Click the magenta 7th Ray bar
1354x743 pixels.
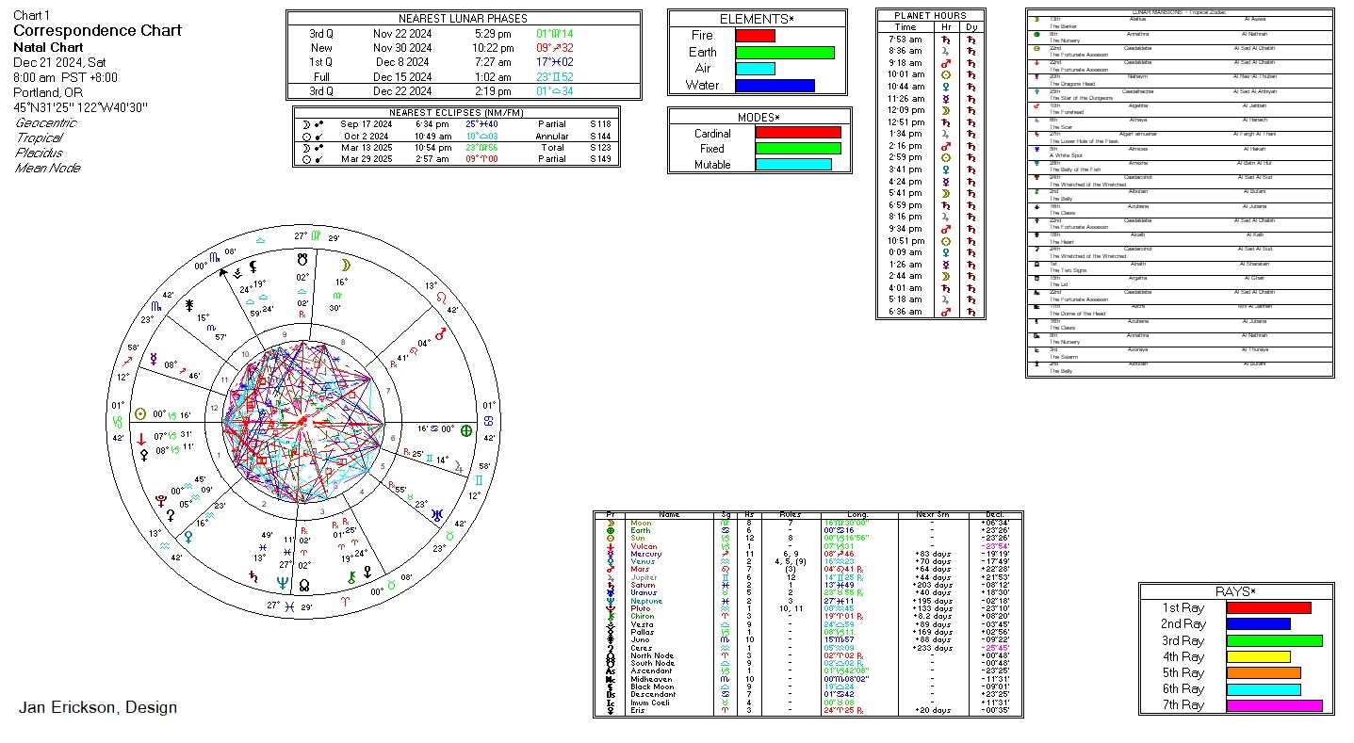(x=1274, y=705)
